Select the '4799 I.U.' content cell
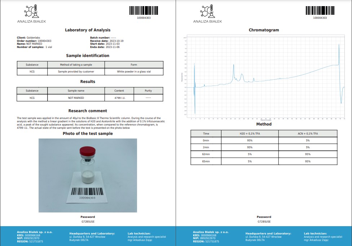 (x=119, y=98)
